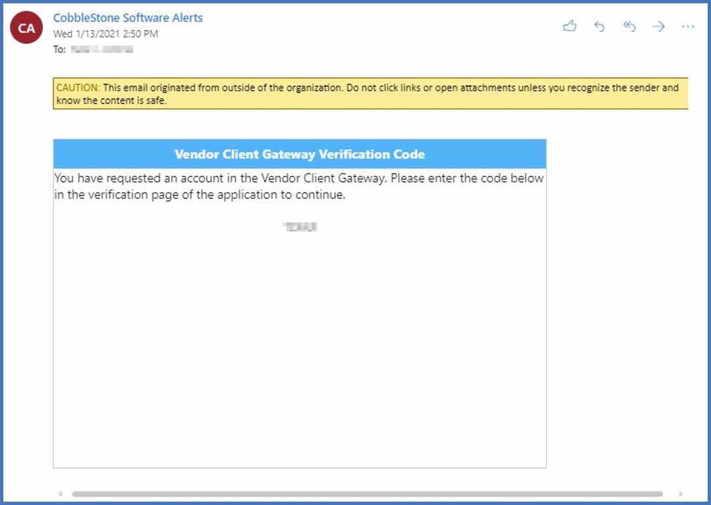Image resolution: width=711 pixels, height=505 pixels.
Task: Click the left arrow of the horizontal scrollbar
Action: coord(60,494)
